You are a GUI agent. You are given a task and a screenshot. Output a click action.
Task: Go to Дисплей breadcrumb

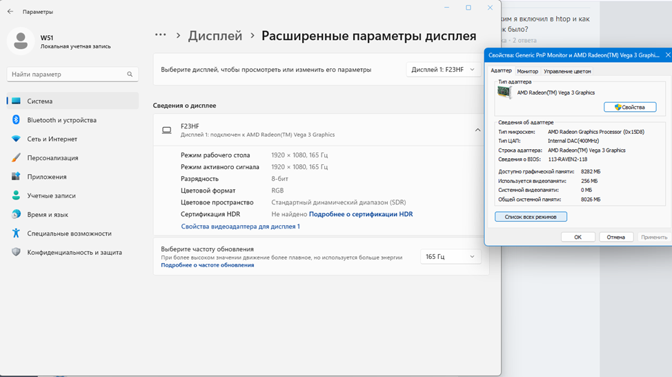point(215,36)
